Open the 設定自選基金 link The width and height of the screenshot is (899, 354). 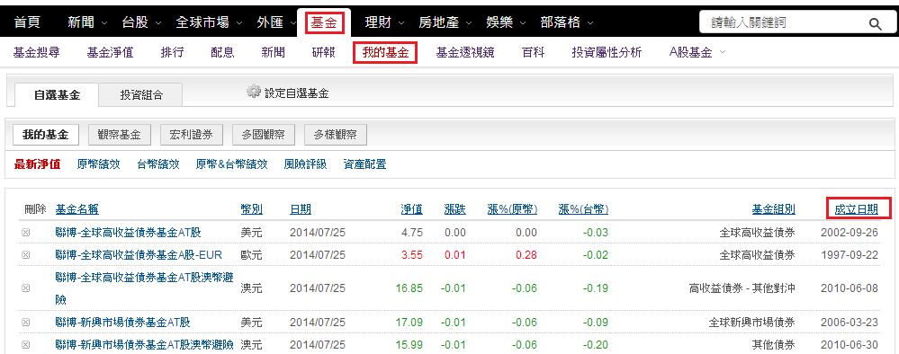297,93
